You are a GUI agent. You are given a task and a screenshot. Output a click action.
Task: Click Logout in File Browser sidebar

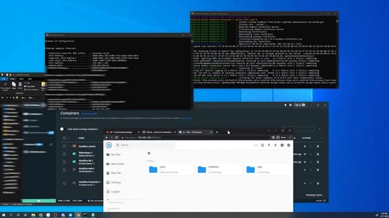(x=113, y=191)
